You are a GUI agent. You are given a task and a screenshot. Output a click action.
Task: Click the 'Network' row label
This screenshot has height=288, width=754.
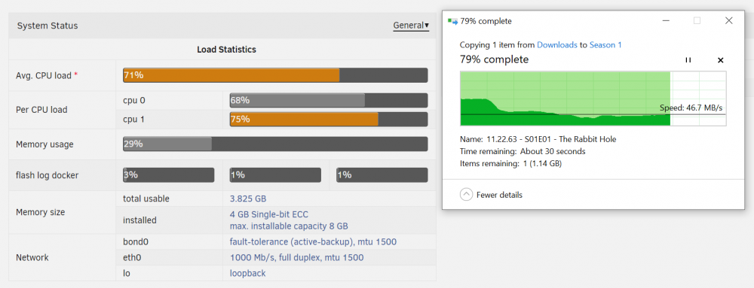pyautogui.click(x=32, y=257)
